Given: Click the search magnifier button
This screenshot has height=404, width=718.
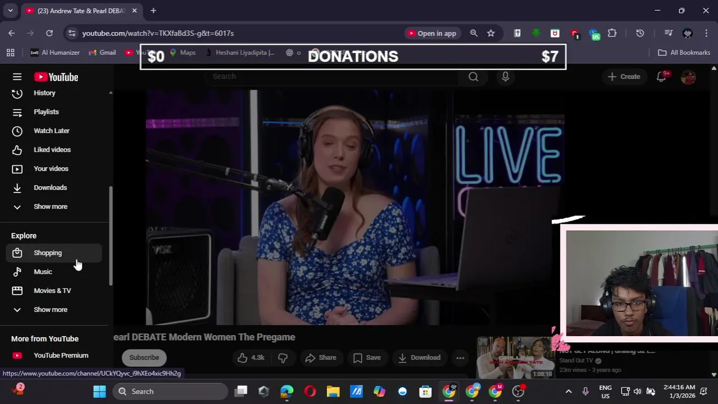Looking at the screenshot, I should coord(473,77).
